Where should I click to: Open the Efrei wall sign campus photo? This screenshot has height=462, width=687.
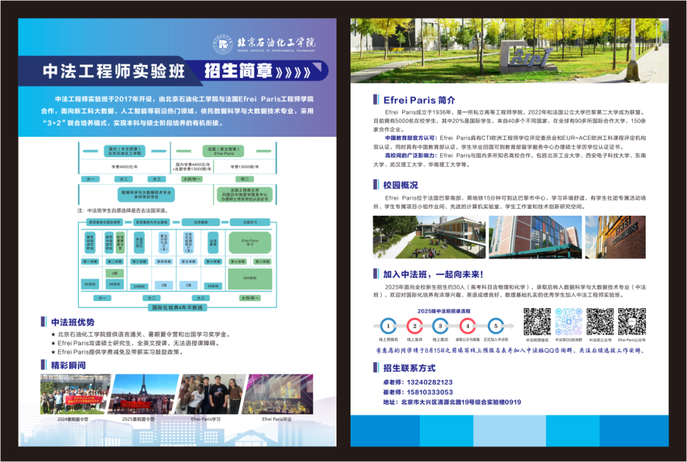[615, 237]
